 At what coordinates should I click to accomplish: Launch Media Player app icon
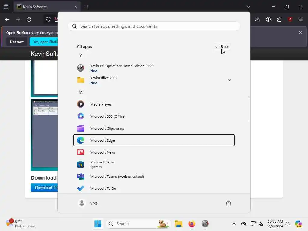81,104
